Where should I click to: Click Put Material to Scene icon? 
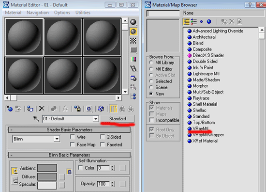[18, 109]
